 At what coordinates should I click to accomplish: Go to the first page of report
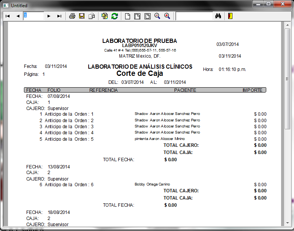coord(7,16)
